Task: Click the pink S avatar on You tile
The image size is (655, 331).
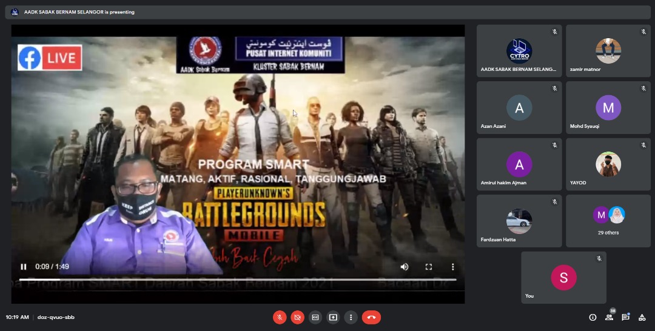Action: point(563,278)
